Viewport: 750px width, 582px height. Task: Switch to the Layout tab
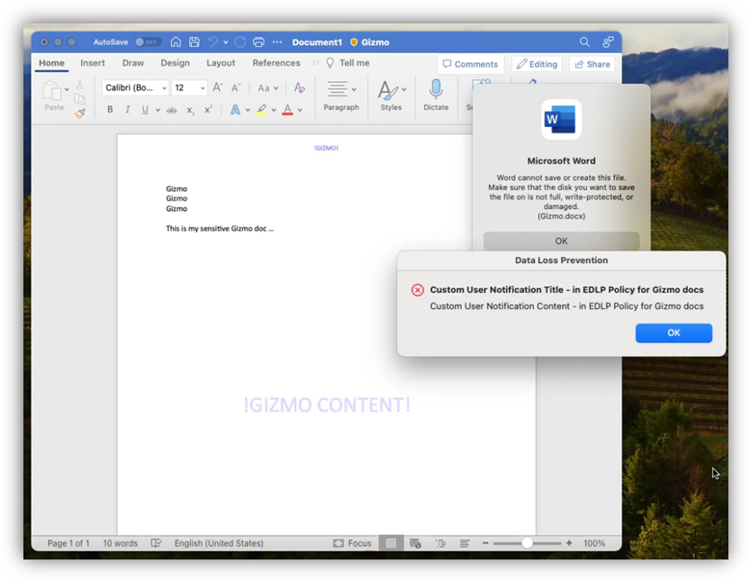221,63
